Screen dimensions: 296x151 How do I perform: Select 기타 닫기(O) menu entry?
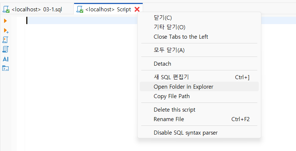point(170,27)
